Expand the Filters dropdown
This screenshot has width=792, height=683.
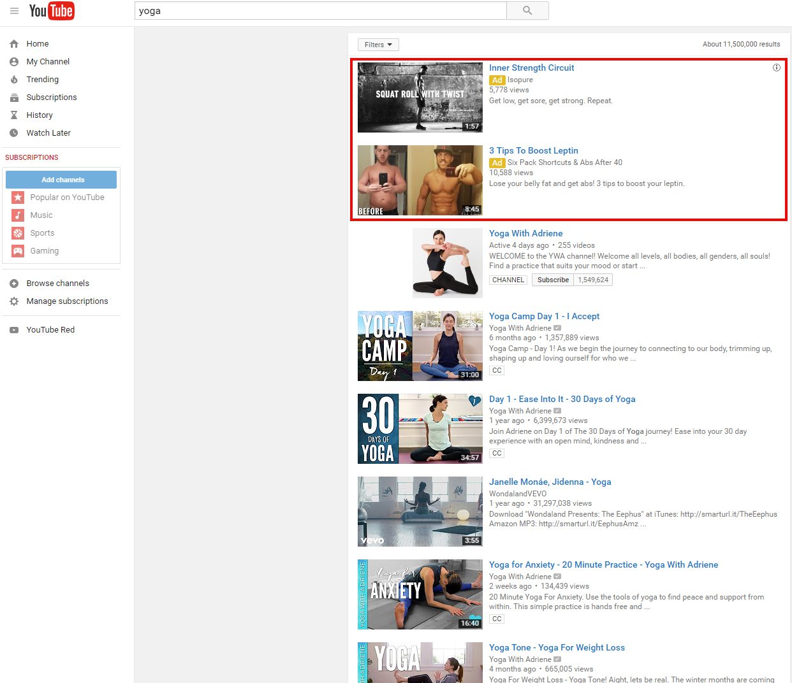[x=378, y=45]
